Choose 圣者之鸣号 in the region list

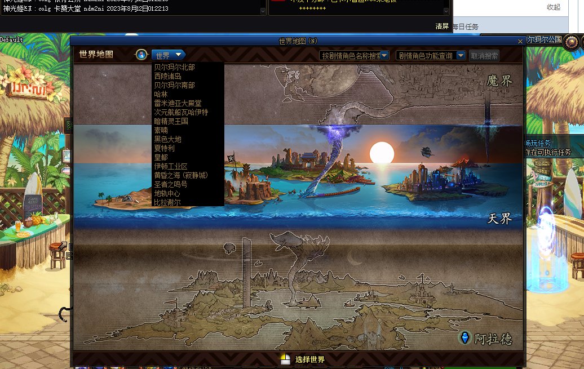171,184
